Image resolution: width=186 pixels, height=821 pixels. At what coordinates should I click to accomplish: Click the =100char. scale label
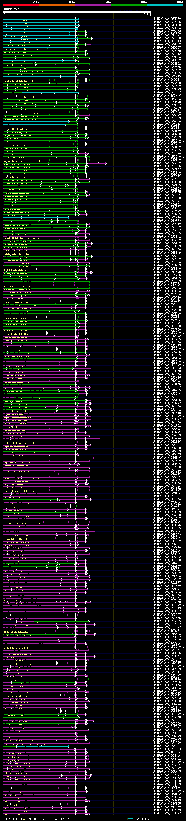[142, 819]
